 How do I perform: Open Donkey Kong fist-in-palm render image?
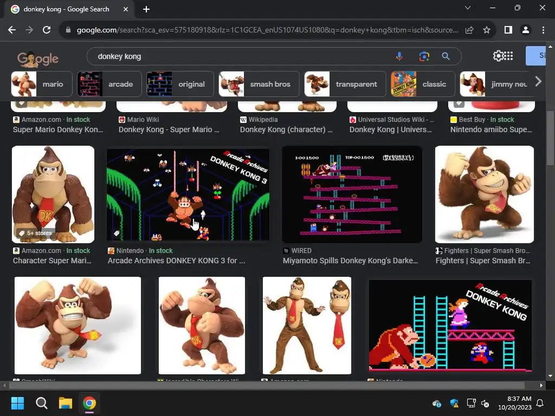(202, 326)
